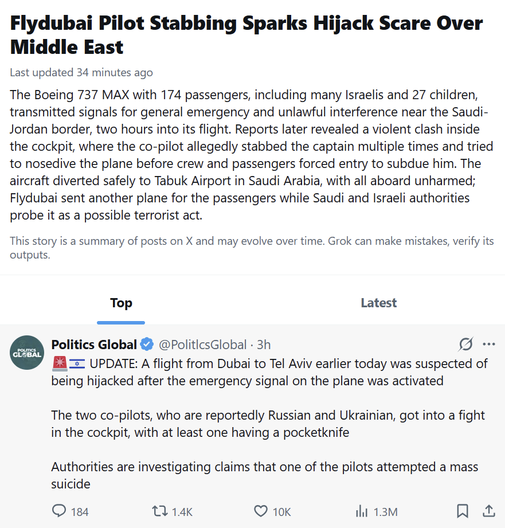Click the 3h post timestamp
Viewport: 505px width, 528px height.
264,345
